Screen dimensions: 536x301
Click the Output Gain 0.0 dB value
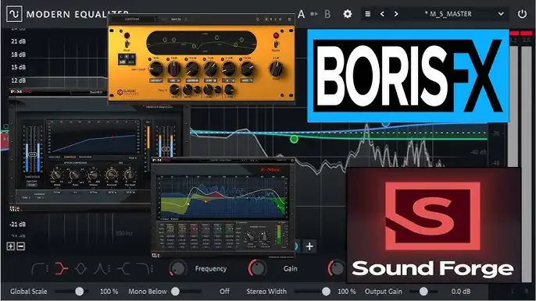(461, 292)
